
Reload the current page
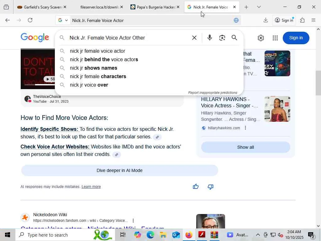30,20
